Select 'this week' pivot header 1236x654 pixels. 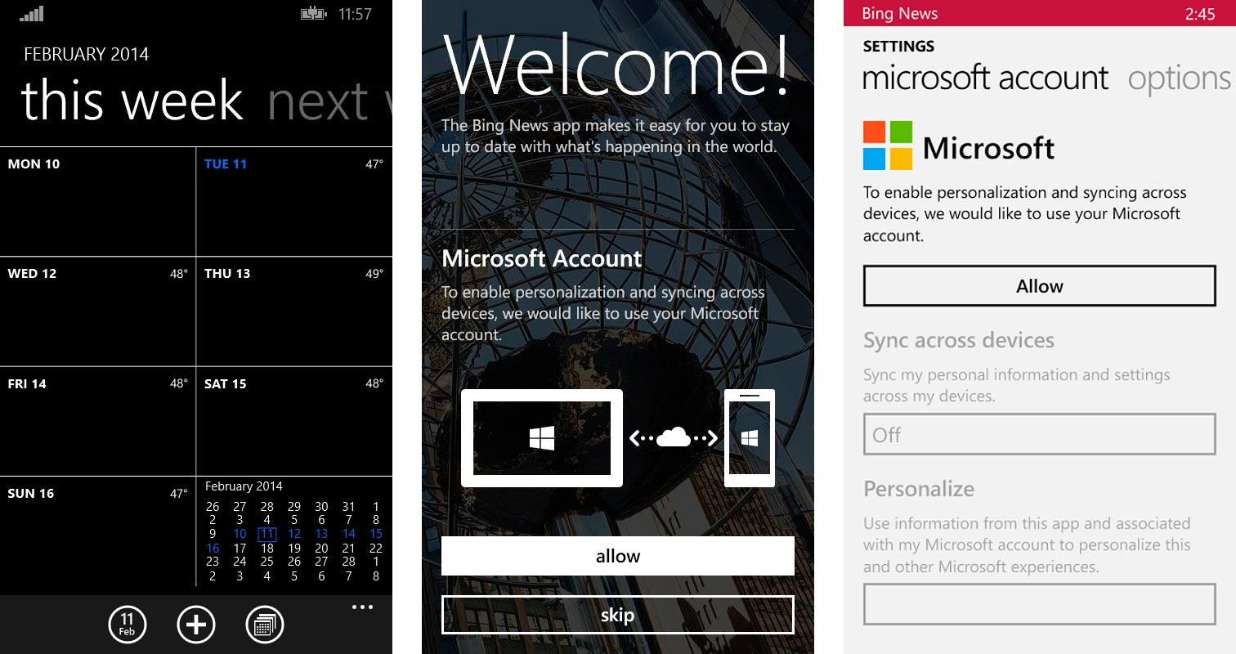coord(132,101)
